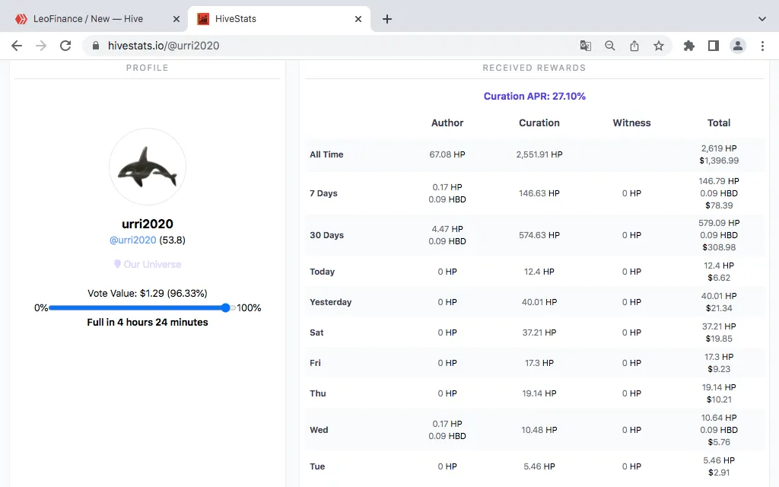Click the RECEIVED REWARDS section heading
Viewport: 779px width, 487px height.
pyautogui.click(x=534, y=68)
